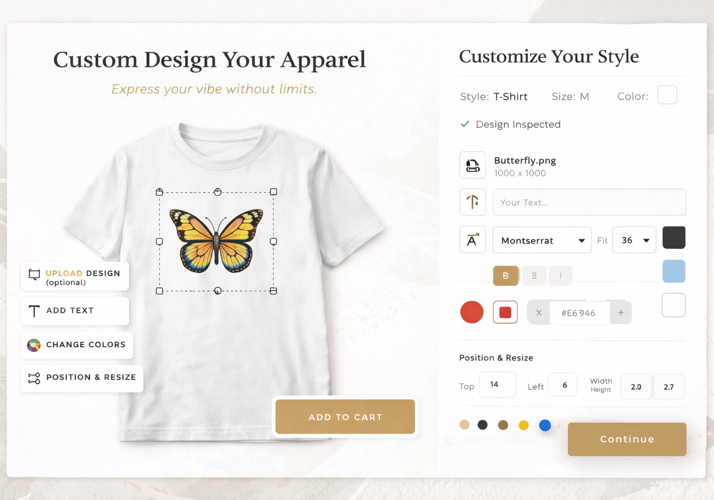Click the Upload Design monitor icon
The width and height of the screenshot is (714, 500).
pos(34,274)
